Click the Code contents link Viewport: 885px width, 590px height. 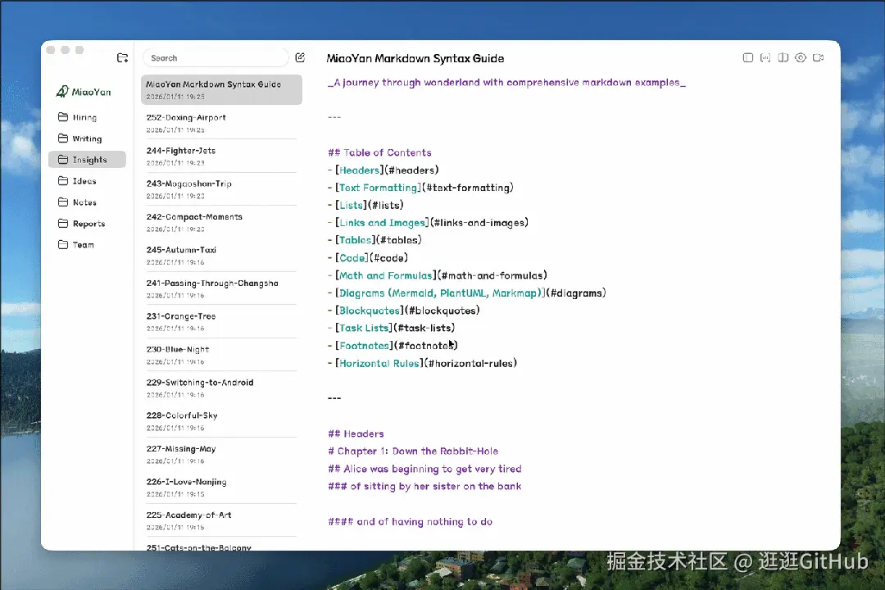352,257
